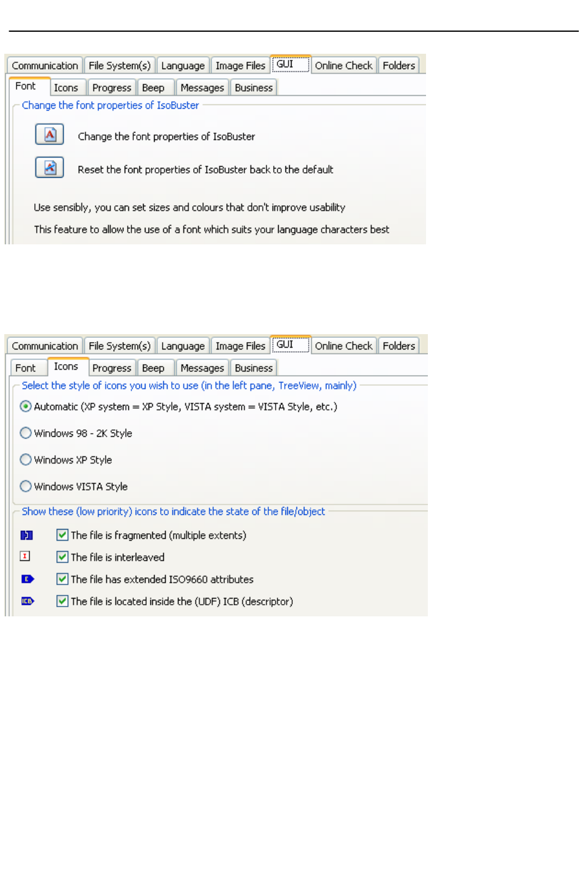Open Communication tab in the icon style window

[x=45, y=346]
